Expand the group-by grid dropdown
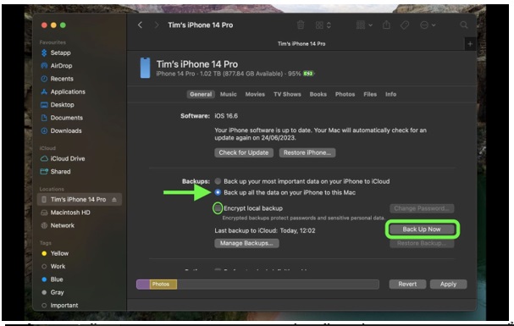The image size is (514, 326). pyautogui.click(x=364, y=25)
